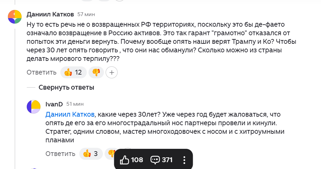Thumbs up IvanD's reply
This screenshot has height=169, width=321.
tap(87, 154)
